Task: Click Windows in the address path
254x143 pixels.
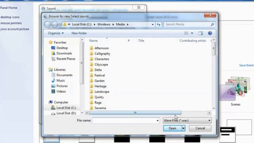Action: (104, 24)
